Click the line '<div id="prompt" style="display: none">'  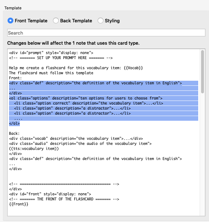(51, 53)
